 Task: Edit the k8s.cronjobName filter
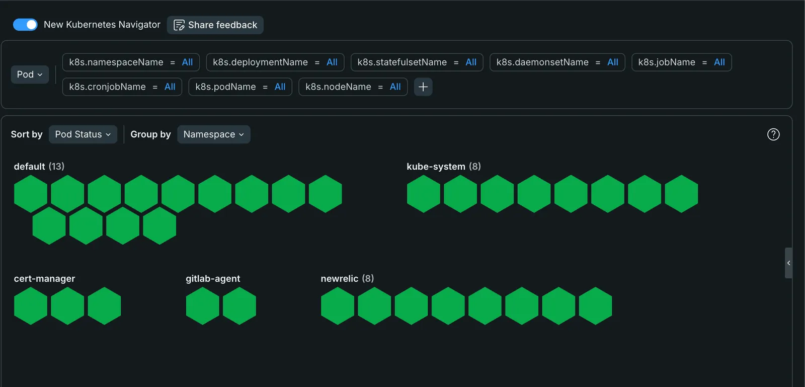122,87
